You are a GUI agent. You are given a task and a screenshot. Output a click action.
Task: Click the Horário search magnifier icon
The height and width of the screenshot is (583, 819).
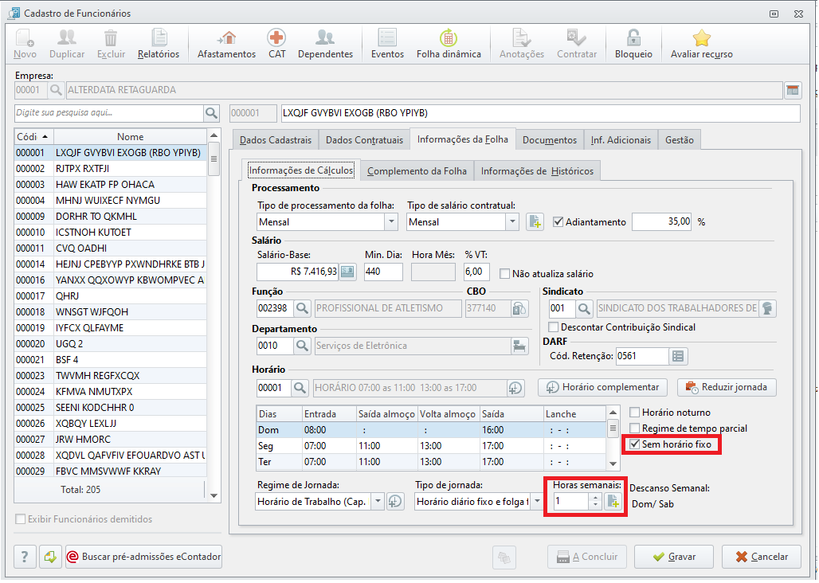pos(300,388)
